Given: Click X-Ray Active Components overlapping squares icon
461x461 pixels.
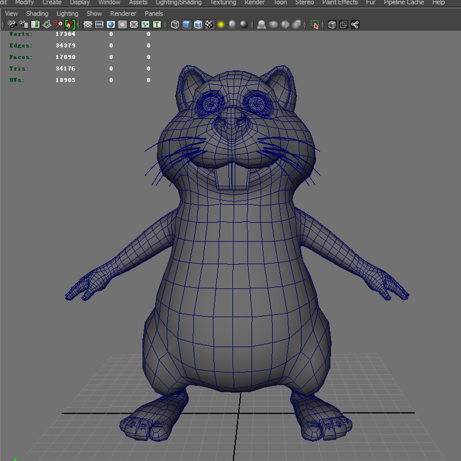Looking at the screenshot, I should tap(343, 24).
